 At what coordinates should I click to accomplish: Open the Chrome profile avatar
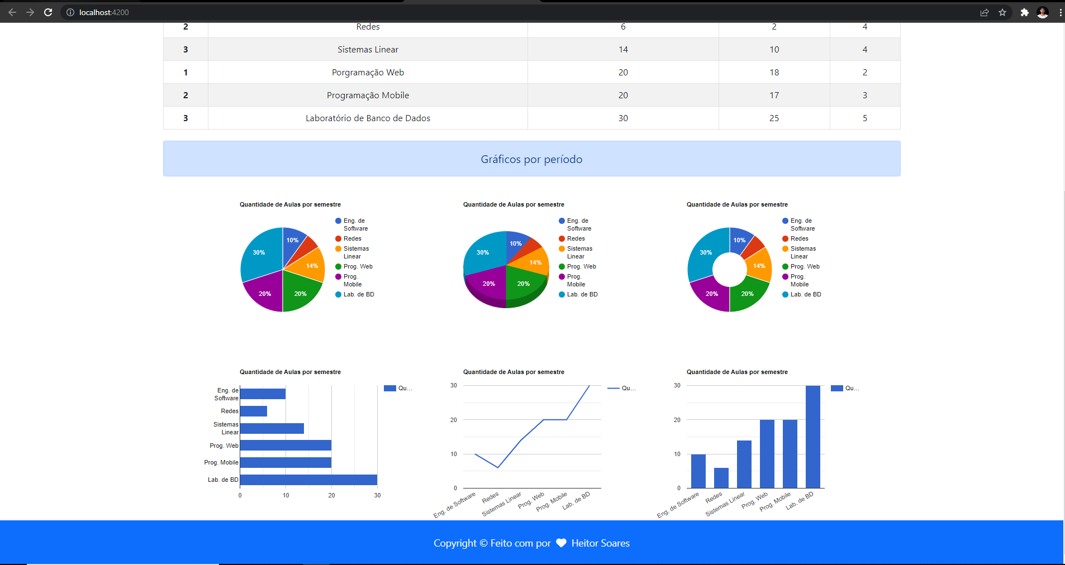coord(1043,12)
